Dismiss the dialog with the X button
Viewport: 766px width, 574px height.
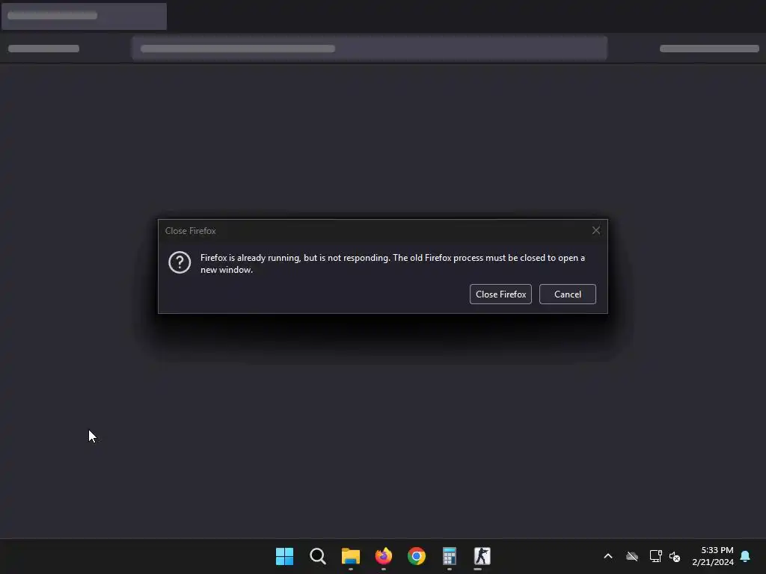pos(596,230)
